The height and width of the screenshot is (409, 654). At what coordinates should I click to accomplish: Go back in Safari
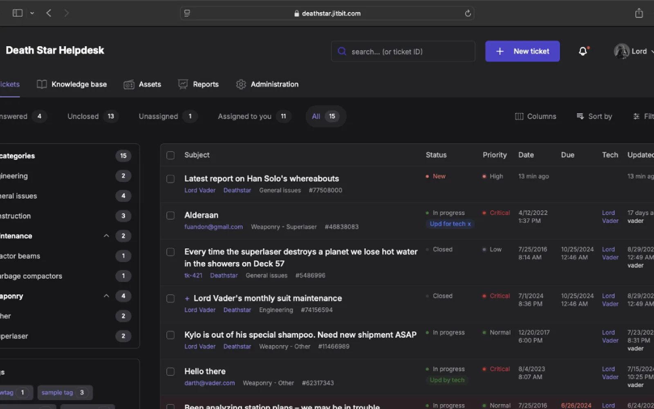click(x=49, y=13)
